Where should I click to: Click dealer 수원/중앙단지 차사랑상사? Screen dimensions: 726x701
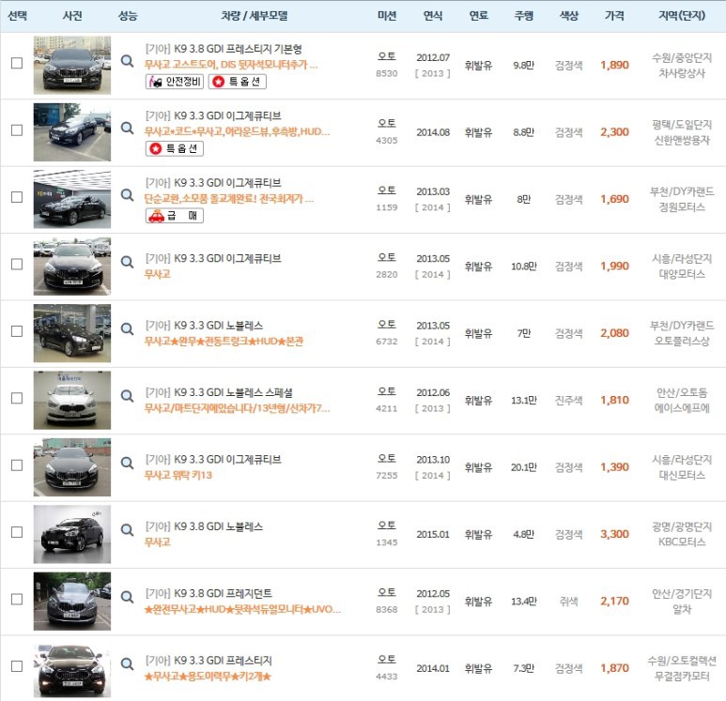click(x=682, y=66)
